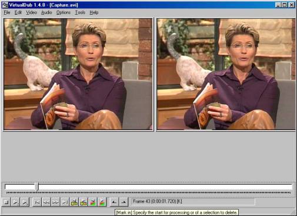Click the next scene scan icon
Screen dimensions: 297x216
click(x=102, y=202)
